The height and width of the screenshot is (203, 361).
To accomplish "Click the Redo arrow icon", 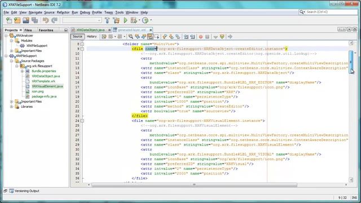I will pyautogui.click(x=54, y=20).
